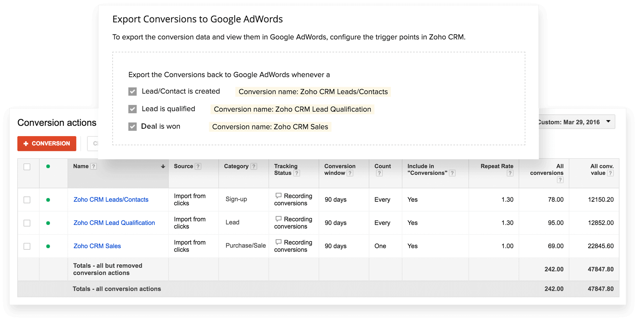Open the Zoho CRM Leads/Contacts link
This screenshot has height=321, width=638.
(111, 199)
